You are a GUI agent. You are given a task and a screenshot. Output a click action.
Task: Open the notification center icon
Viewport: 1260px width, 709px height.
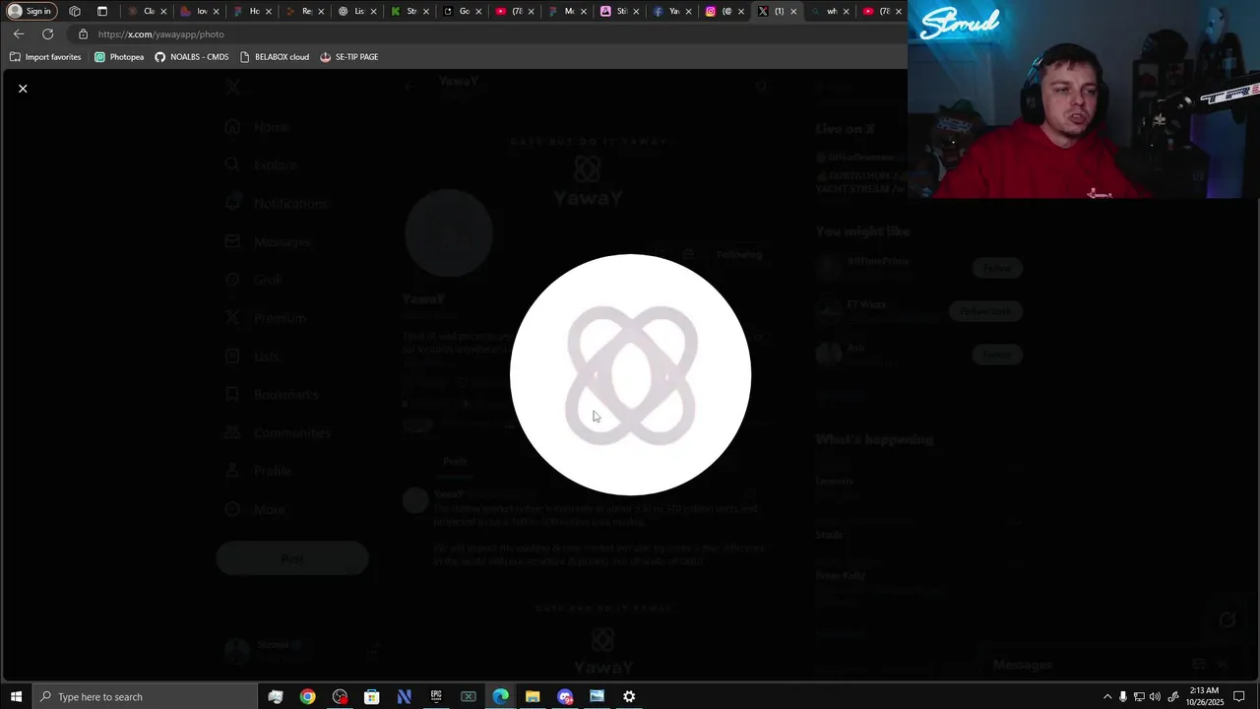pyautogui.click(x=1239, y=697)
